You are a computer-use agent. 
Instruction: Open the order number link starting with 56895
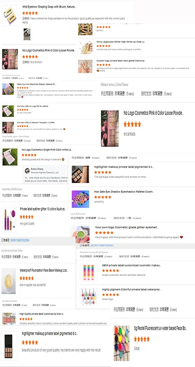[20, 240]
